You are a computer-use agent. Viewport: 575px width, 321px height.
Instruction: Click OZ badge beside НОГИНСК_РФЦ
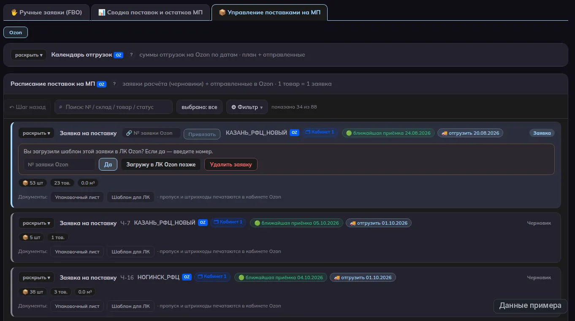click(x=187, y=277)
